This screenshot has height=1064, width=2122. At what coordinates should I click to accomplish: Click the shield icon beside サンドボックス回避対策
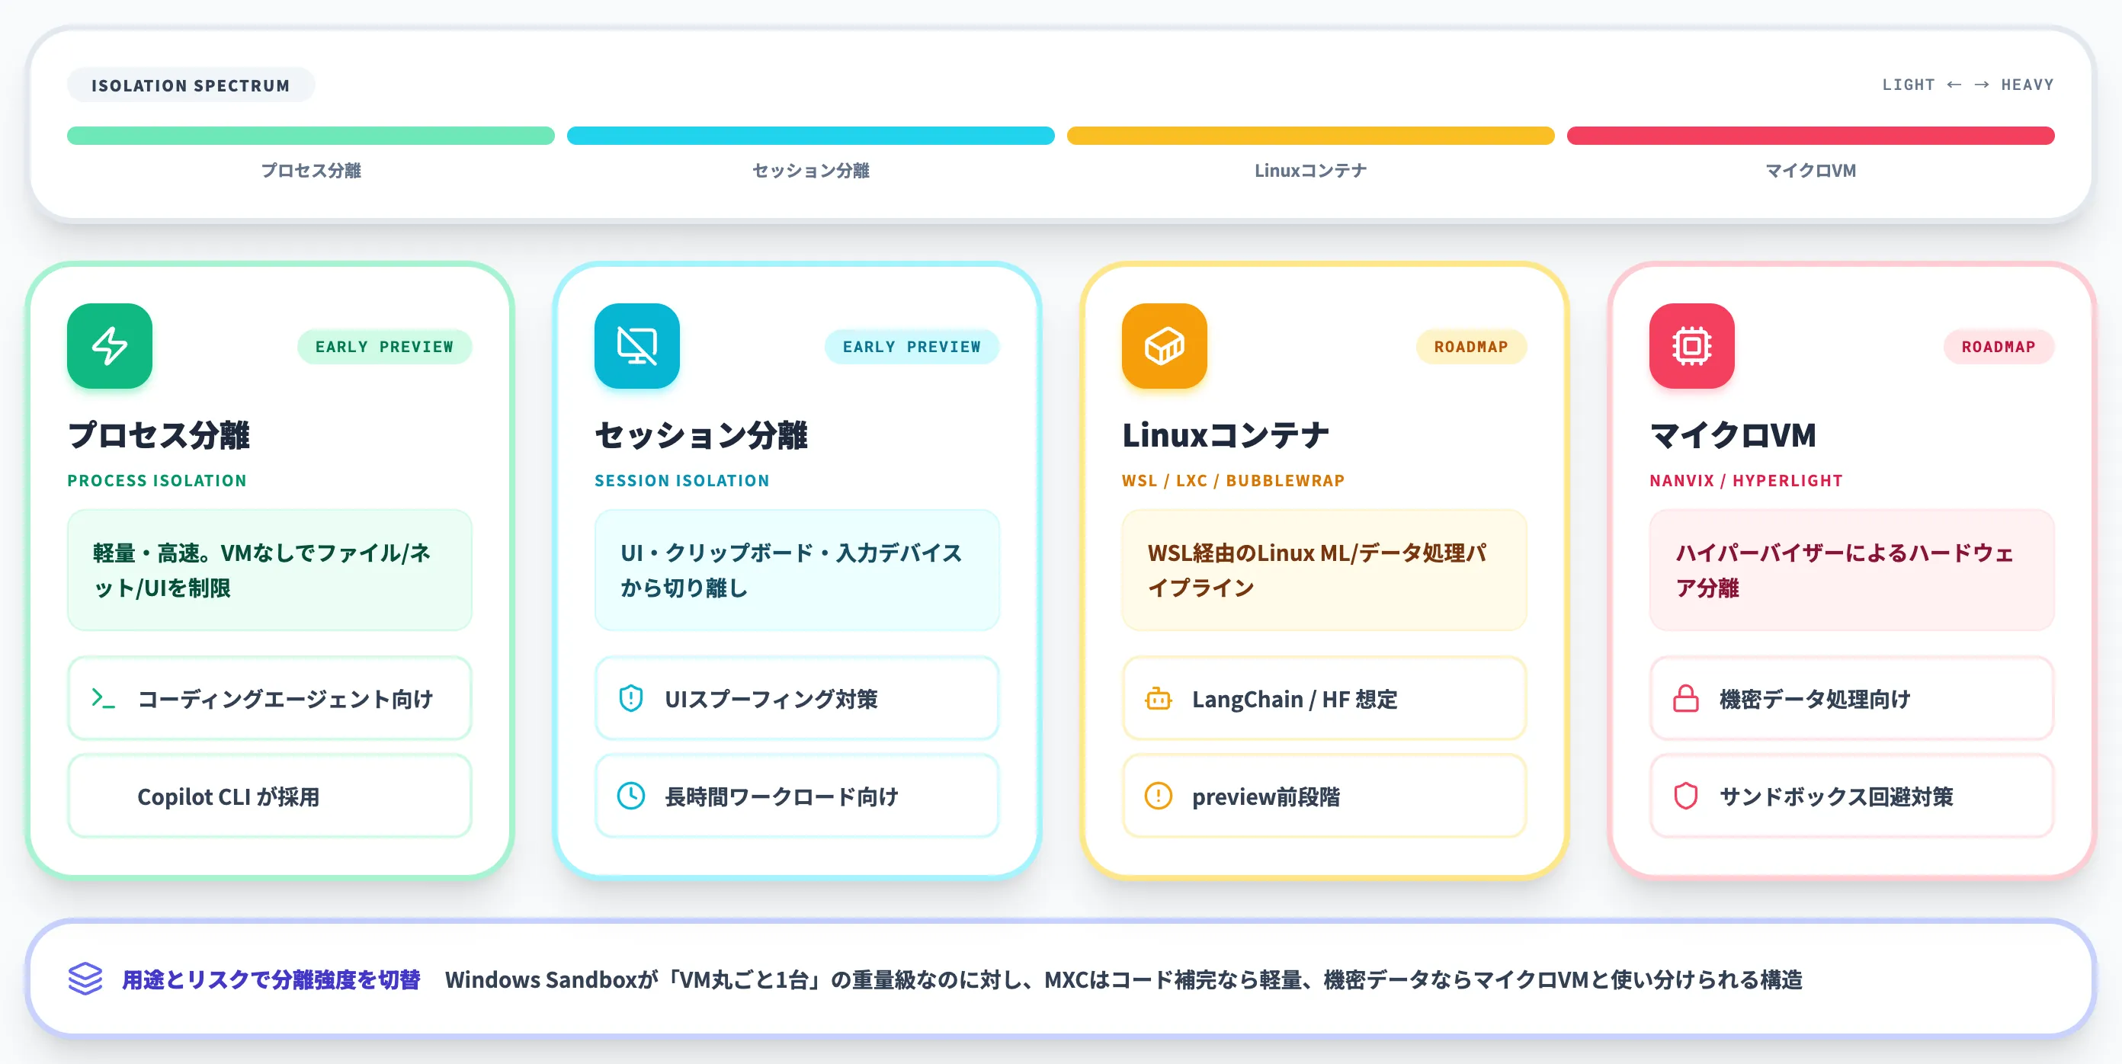click(1685, 796)
